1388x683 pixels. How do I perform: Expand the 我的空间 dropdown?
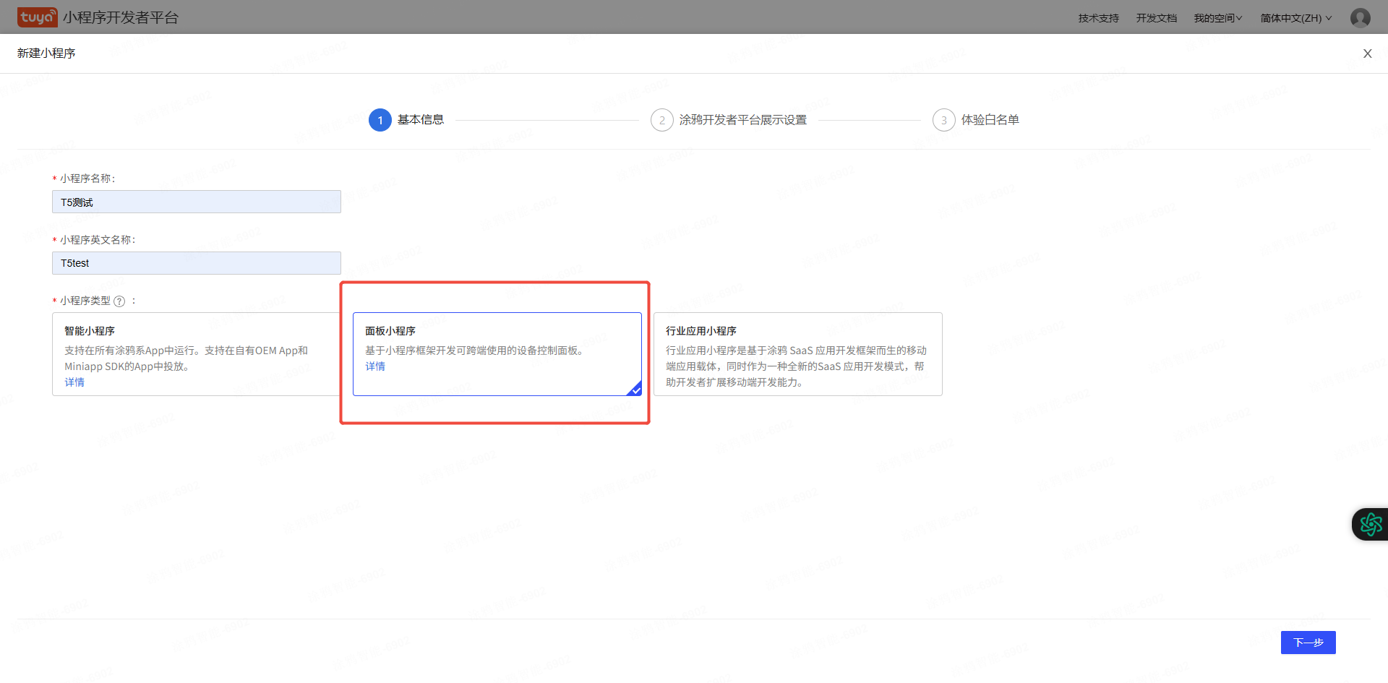(x=1217, y=18)
